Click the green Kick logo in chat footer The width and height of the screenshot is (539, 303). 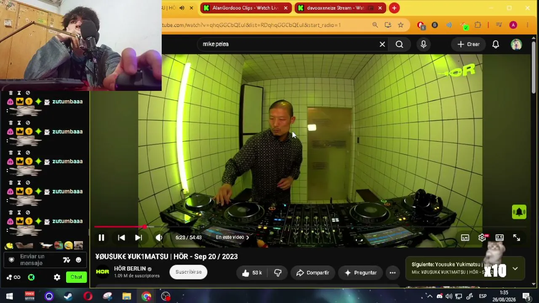31,277
